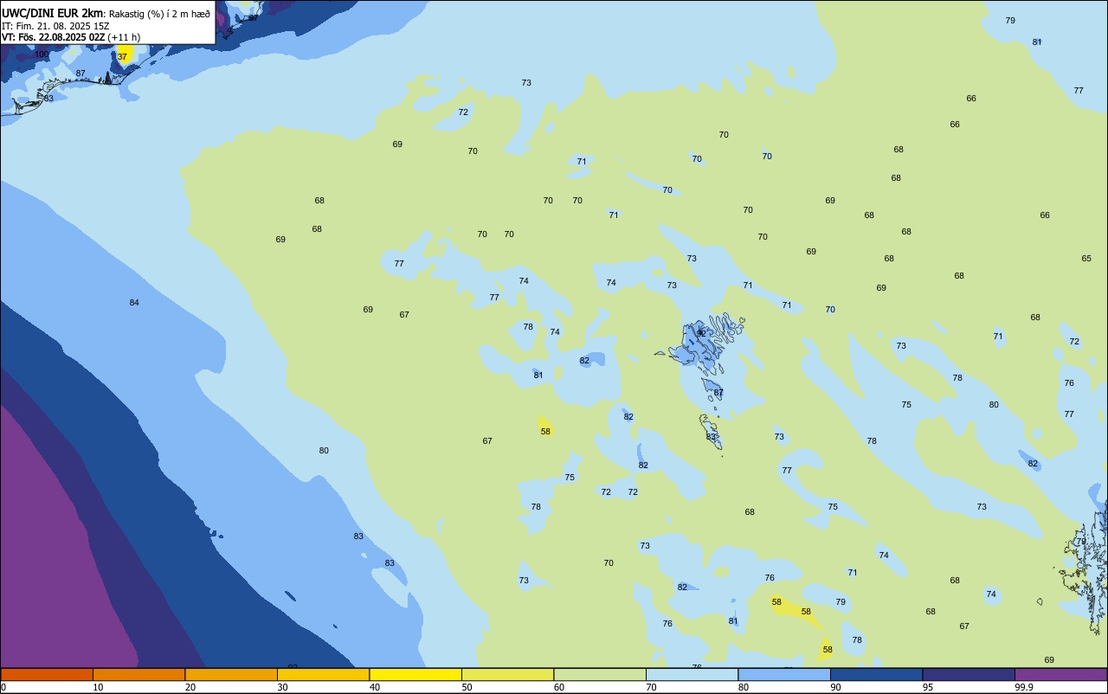Click the golden 30–40 legend swatch
The height and width of the screenshot is (694, 1108).
tap(323, 674)
